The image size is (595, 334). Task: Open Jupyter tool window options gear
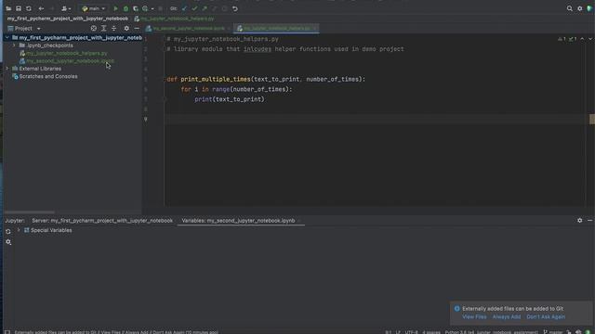click(580, 220)
